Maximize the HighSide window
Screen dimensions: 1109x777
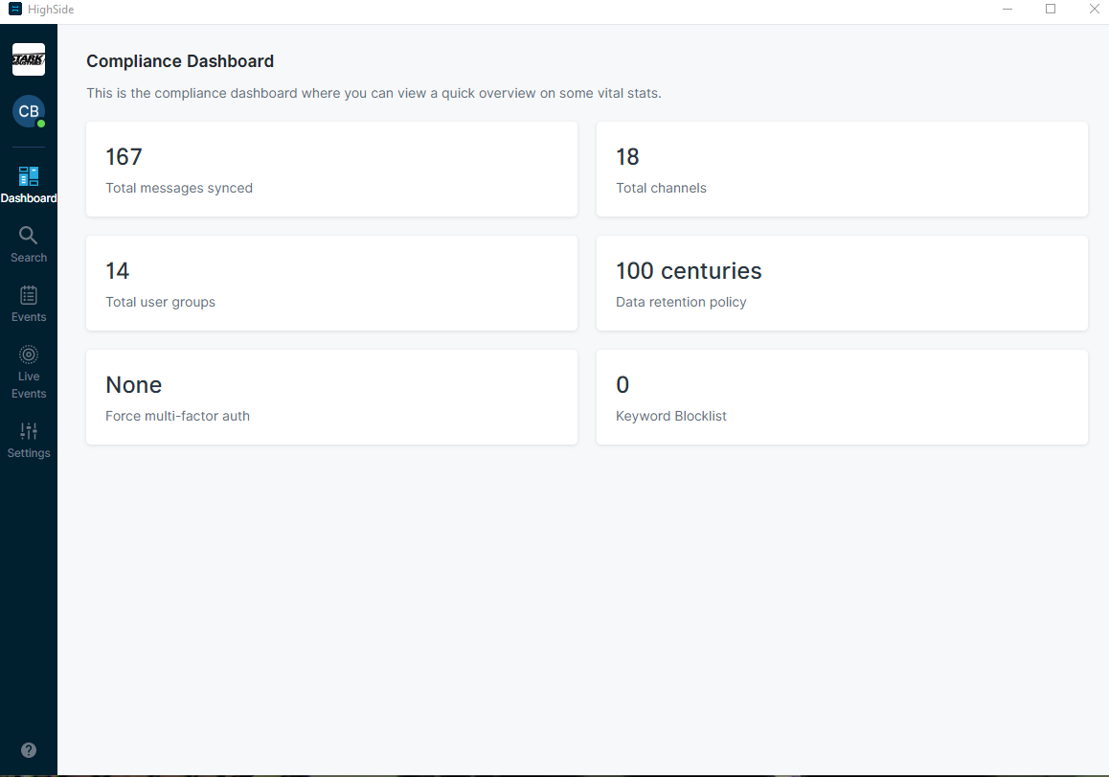point(1051,10)
